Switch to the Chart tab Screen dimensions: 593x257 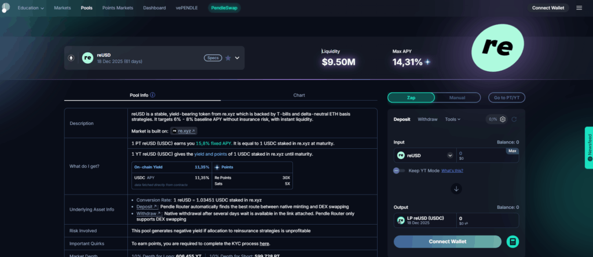point(299,95)
